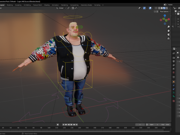Image resolution: width=180 pixels, height=135 pixels.
Task: Open the outliner display mode dropdown
Action: point(175,8)
